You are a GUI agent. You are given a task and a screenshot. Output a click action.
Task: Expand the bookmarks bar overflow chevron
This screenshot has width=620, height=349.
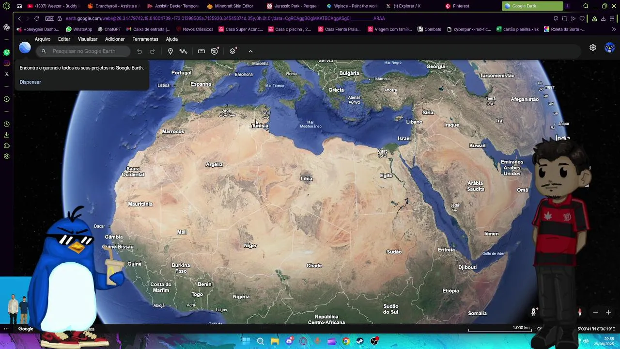[614, 29]
